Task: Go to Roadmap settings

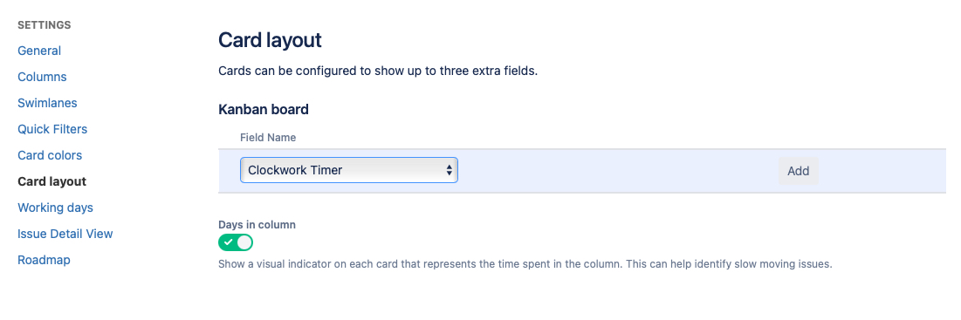Action: coord(45,260)
